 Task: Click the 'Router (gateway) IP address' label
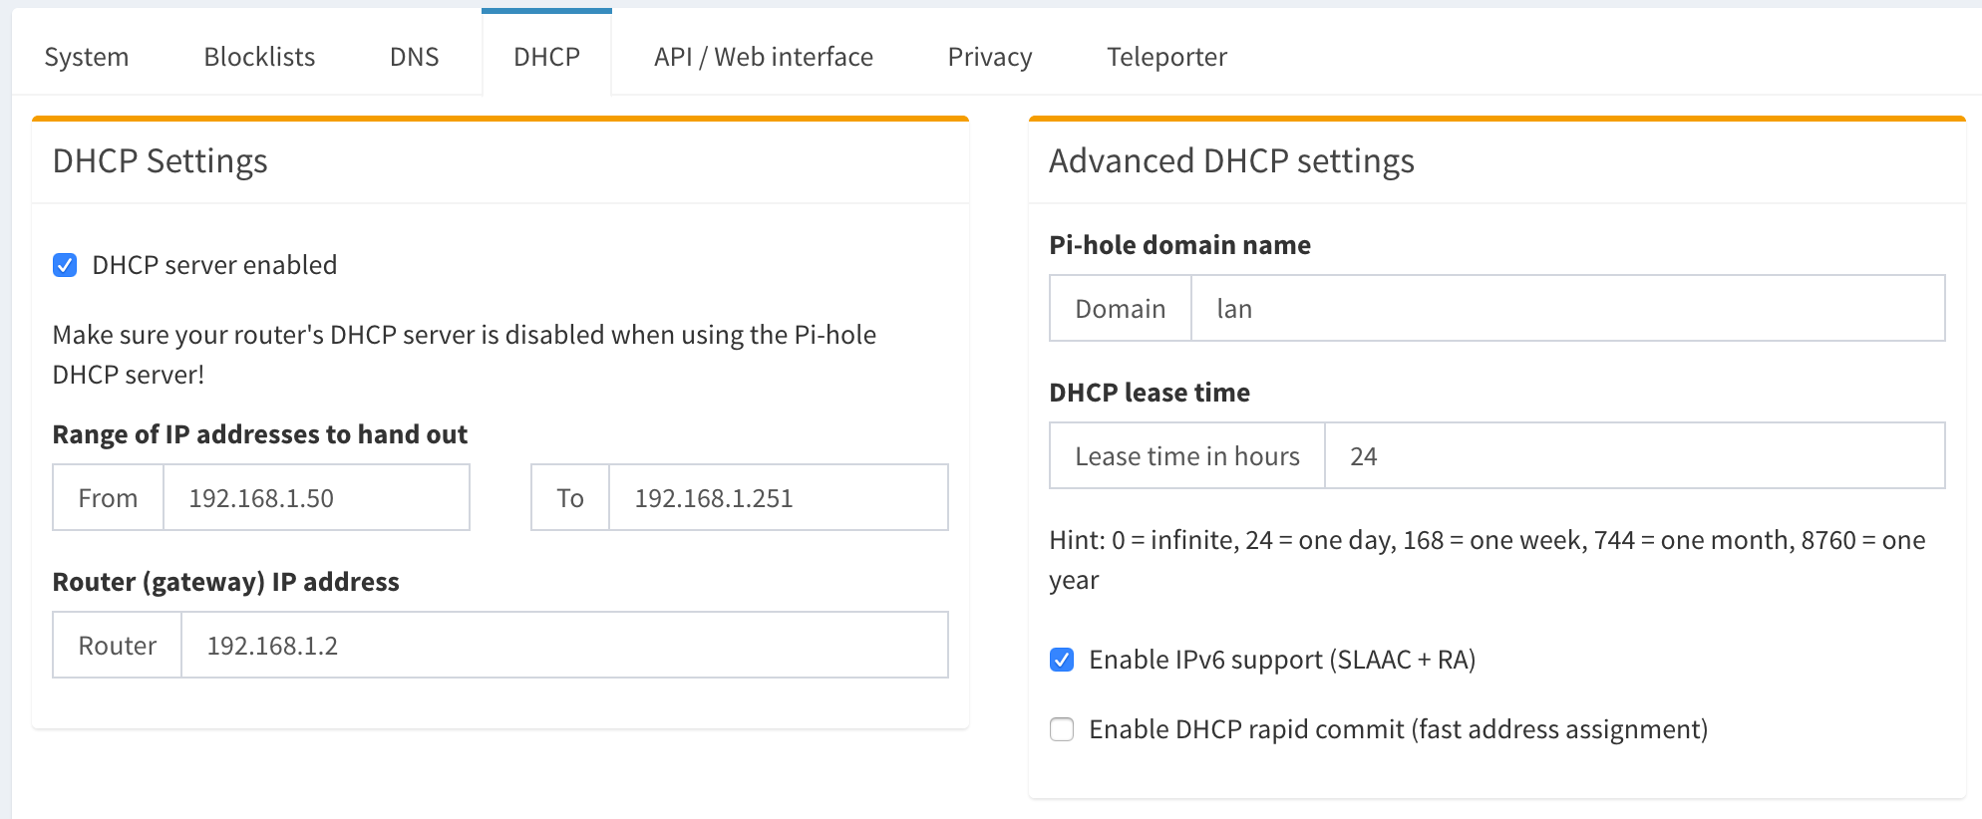pyautogui.click(x=226, y=582)
